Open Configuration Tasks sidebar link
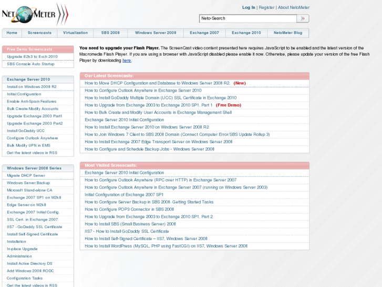The width and height of the screenshot is (382, 287). (25, 278)
